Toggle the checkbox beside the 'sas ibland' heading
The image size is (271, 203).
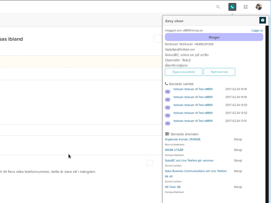[157, 39]
